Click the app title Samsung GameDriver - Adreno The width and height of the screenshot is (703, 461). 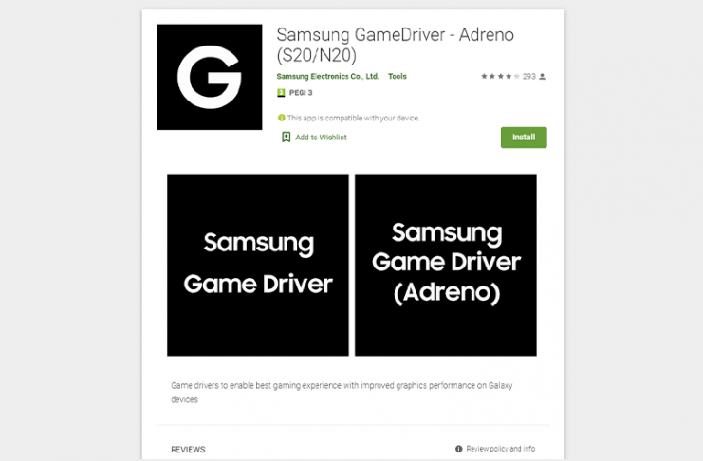[395, 45]
